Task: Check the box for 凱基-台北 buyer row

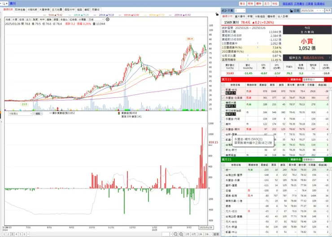Action: pos(223,91)
